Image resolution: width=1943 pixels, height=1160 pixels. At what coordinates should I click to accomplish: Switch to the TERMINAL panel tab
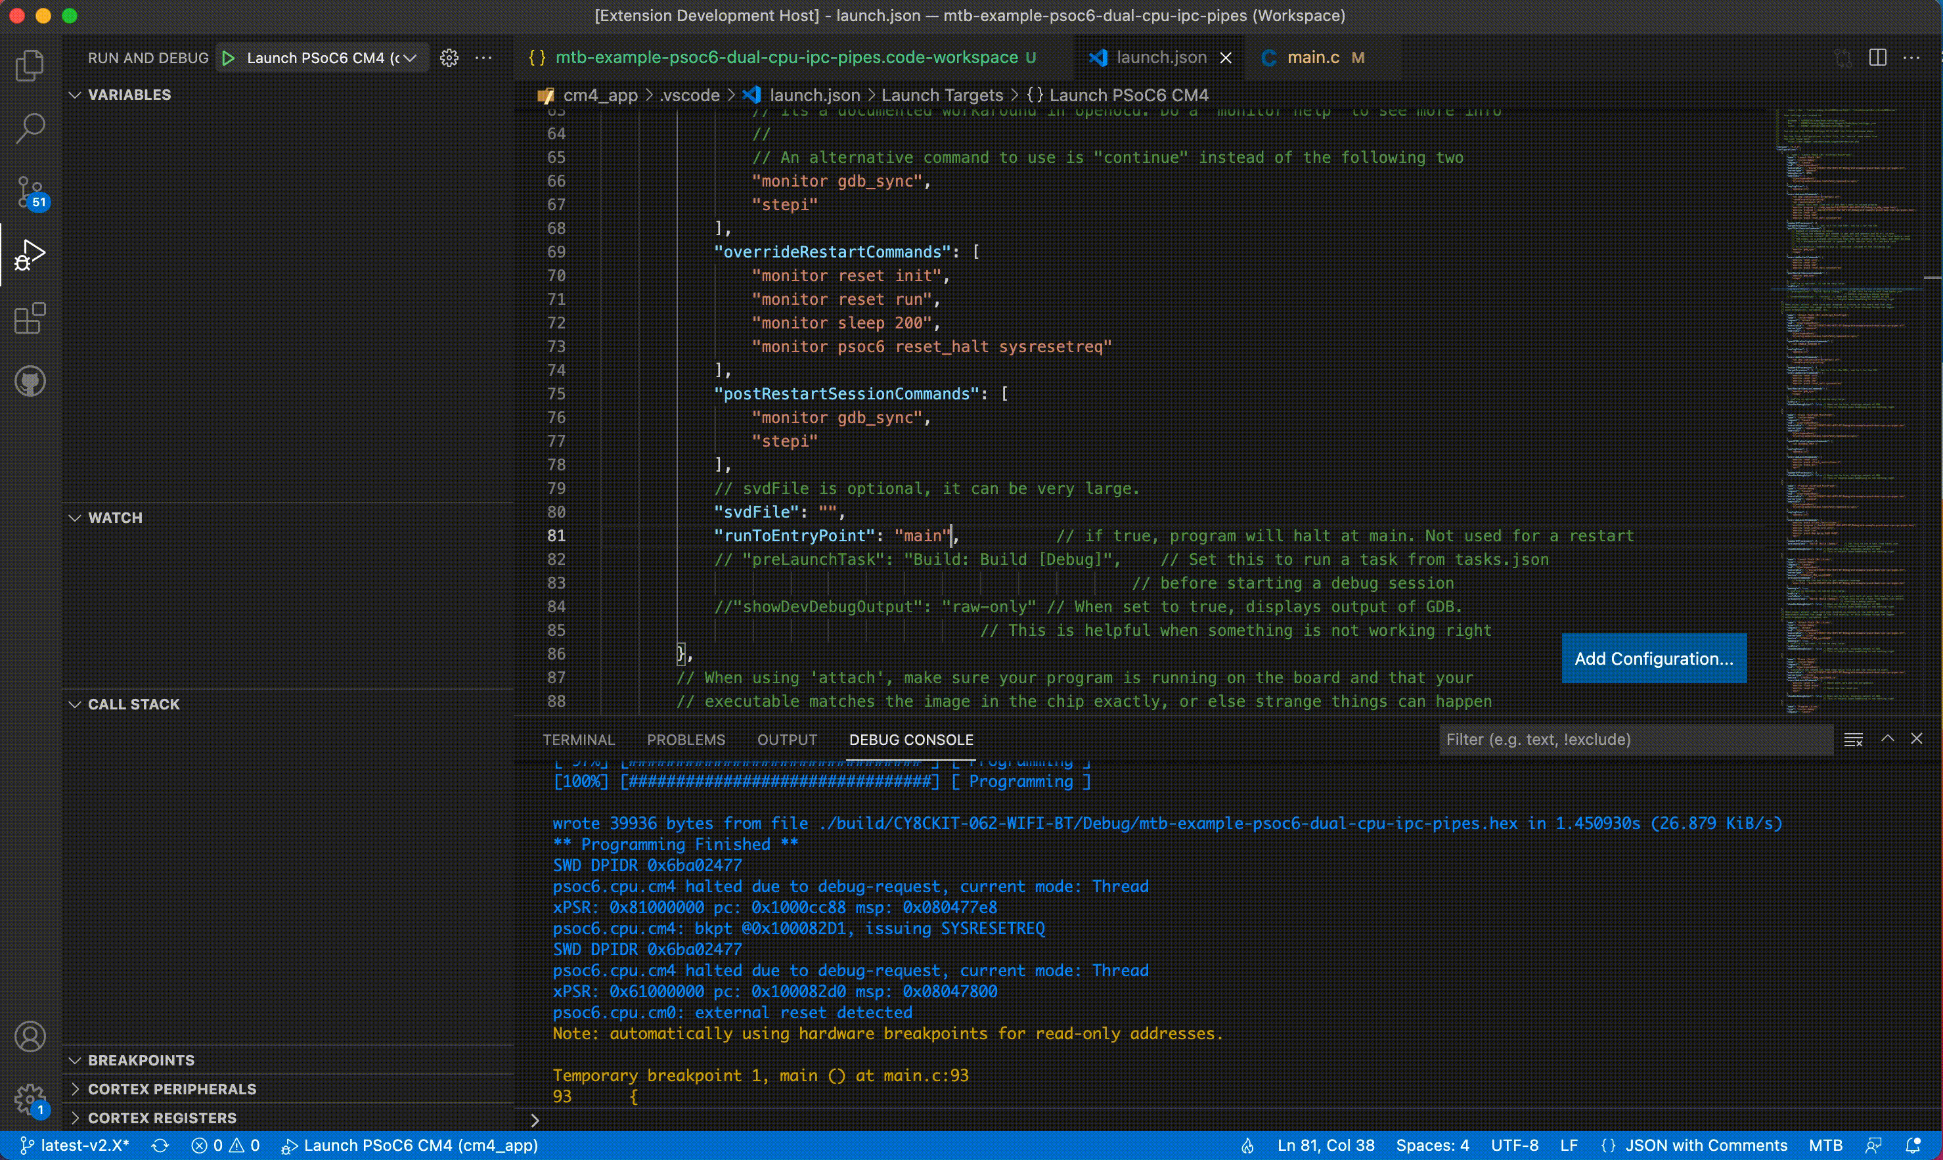click(x=578, y=740)
